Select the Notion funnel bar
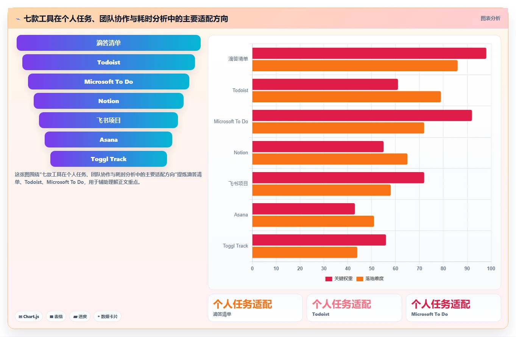This screenshot has width=516, height=337. (x=109, y=101)
